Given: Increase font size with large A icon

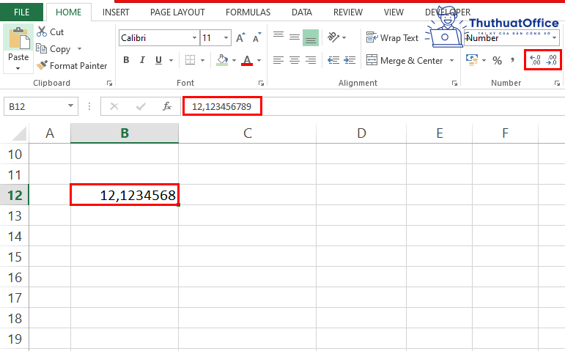Looking at the screenshot, I should (240, 38).
